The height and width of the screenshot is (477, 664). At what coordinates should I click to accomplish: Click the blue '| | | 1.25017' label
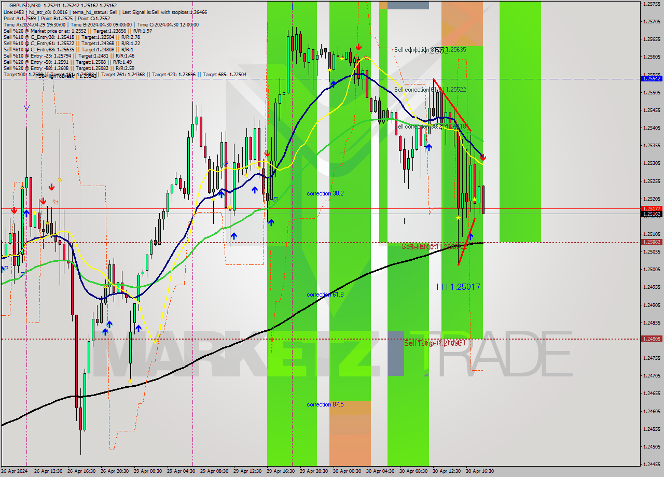pos(459,287)
